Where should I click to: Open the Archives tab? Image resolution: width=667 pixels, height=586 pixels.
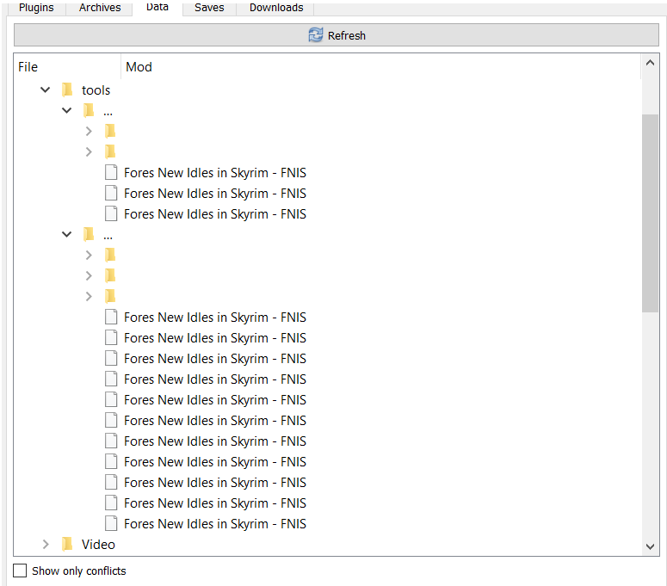point(100,8)
